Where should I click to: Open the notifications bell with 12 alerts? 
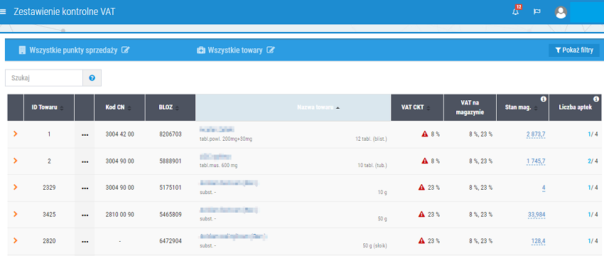tap(516, 11)
